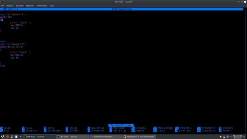Click the =pod line
The height and width of the screenshot is (139, 247).
coord(3,41)
